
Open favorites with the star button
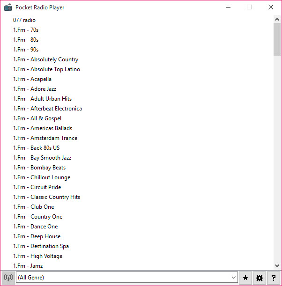[x=245, y=278]
